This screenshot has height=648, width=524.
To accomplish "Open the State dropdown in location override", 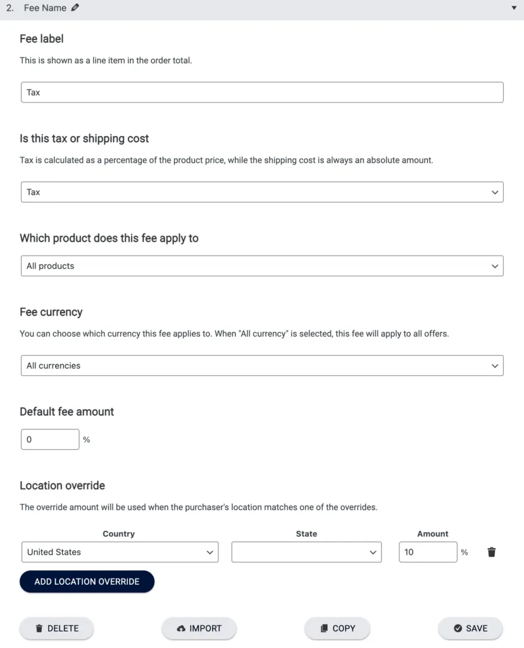I will (x=306, y=552).
